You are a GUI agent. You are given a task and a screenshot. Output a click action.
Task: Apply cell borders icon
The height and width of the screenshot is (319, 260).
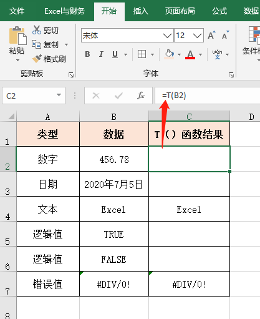(142, 54)
